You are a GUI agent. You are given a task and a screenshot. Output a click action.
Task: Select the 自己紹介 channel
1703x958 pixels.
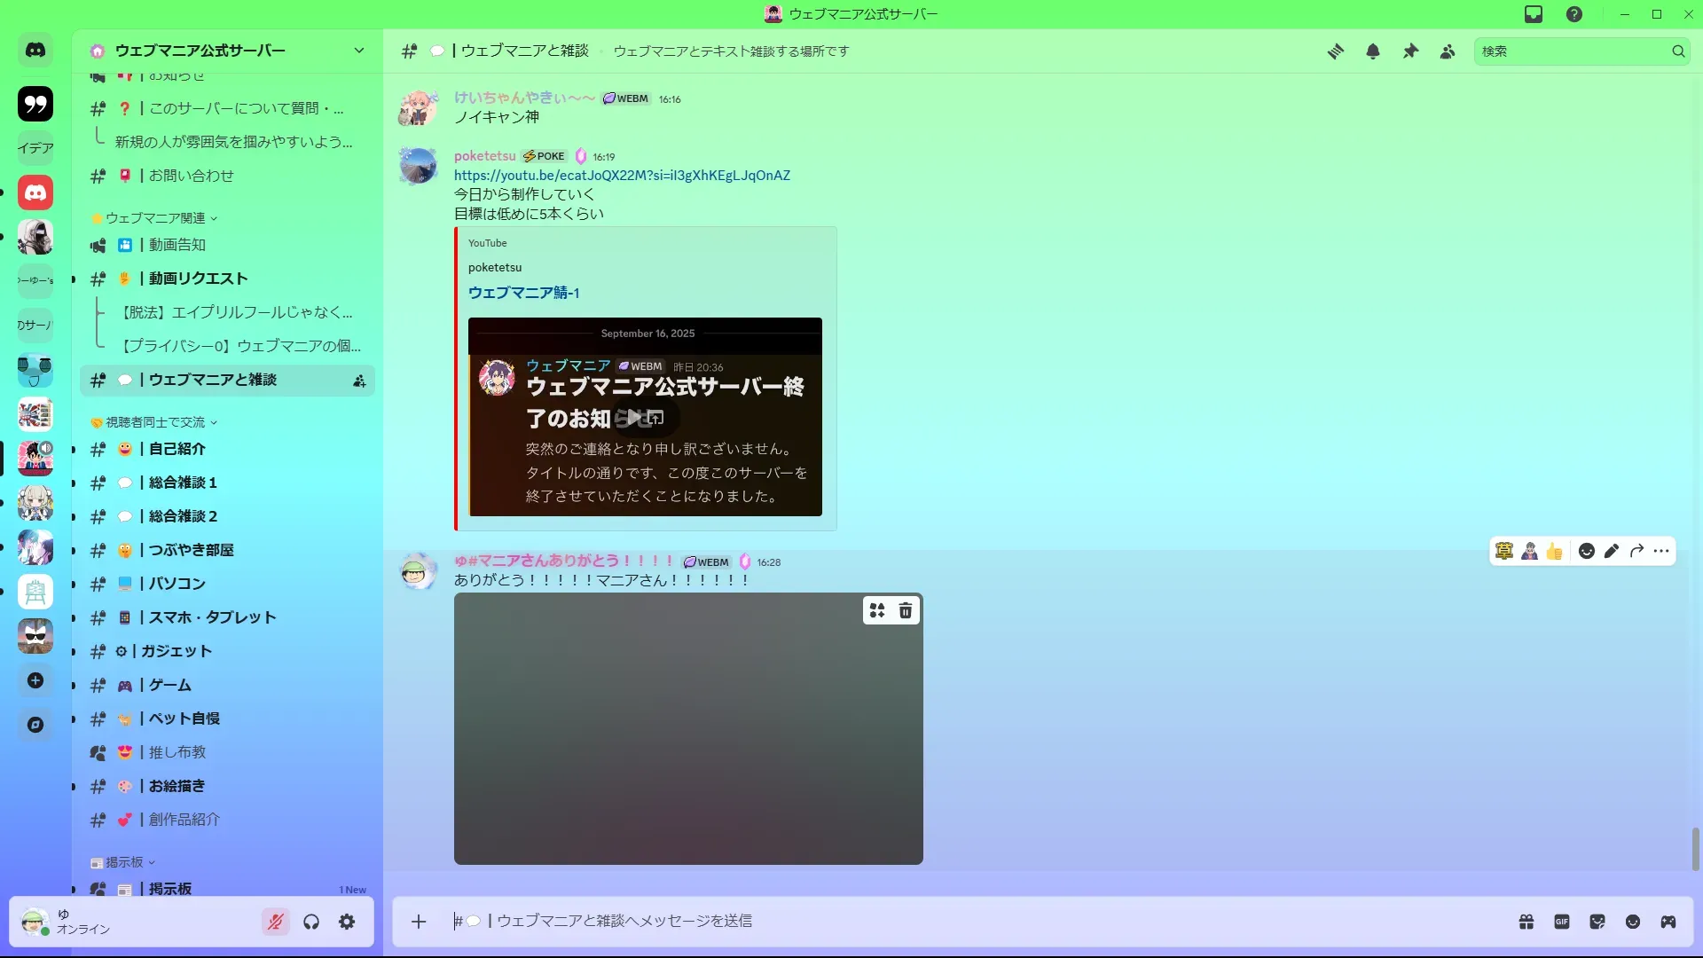coord(177,449)
